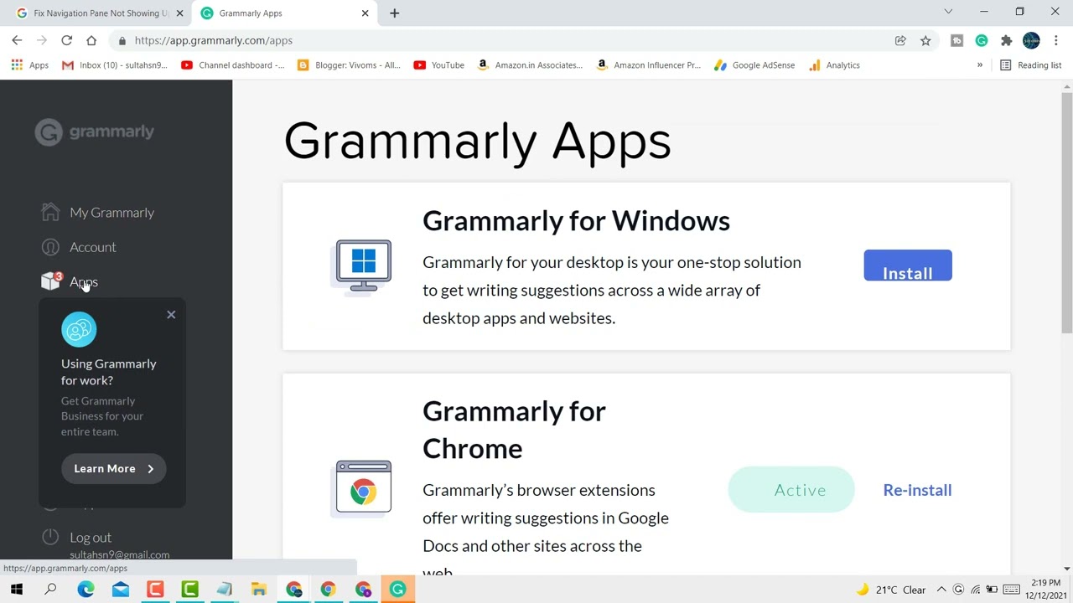Go to the Account sidebar item
1073x603 pixels.
pos(92,247)
